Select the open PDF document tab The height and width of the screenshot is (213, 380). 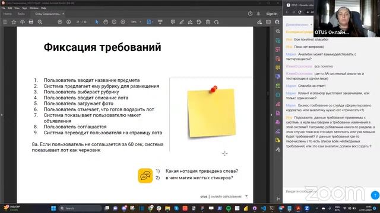click(x=47, y=14)
